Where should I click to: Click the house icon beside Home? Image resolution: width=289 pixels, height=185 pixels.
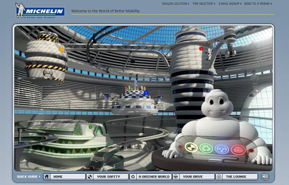coord(47,177)
